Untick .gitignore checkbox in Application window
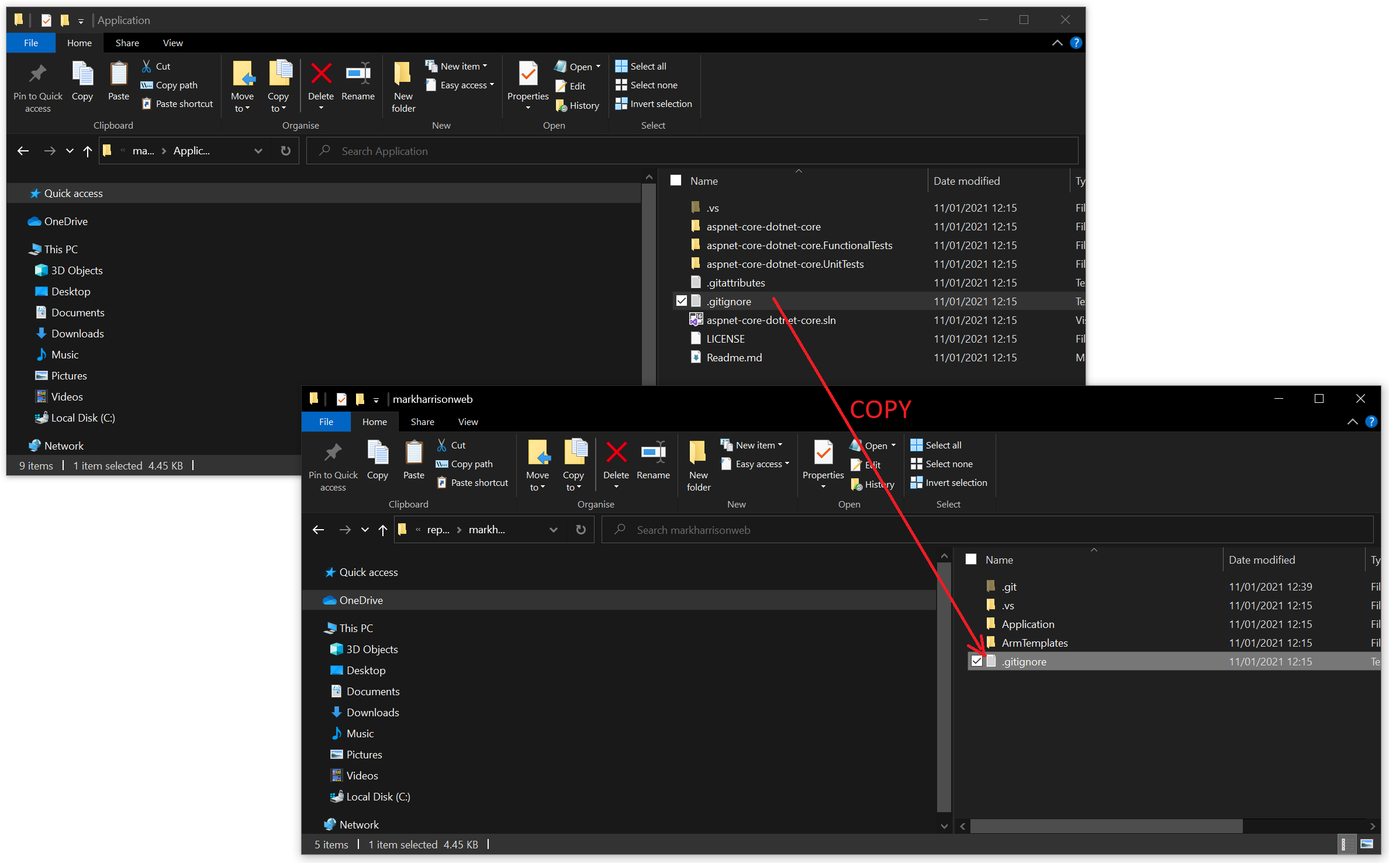The height and width of the screenshot is (863, 1389). [681, 301]
